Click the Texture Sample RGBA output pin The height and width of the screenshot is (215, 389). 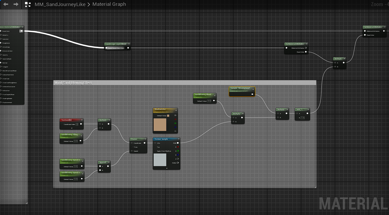point(178,163)
